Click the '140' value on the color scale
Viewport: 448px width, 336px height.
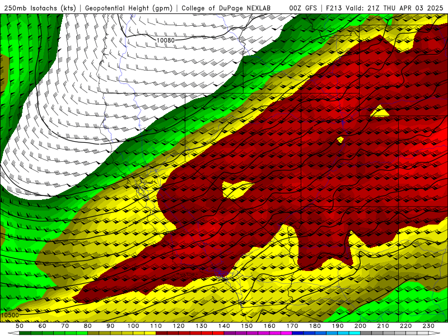pos(224,326)
